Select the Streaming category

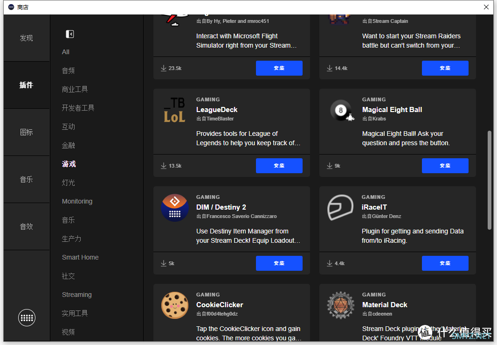tap(77, 295)
